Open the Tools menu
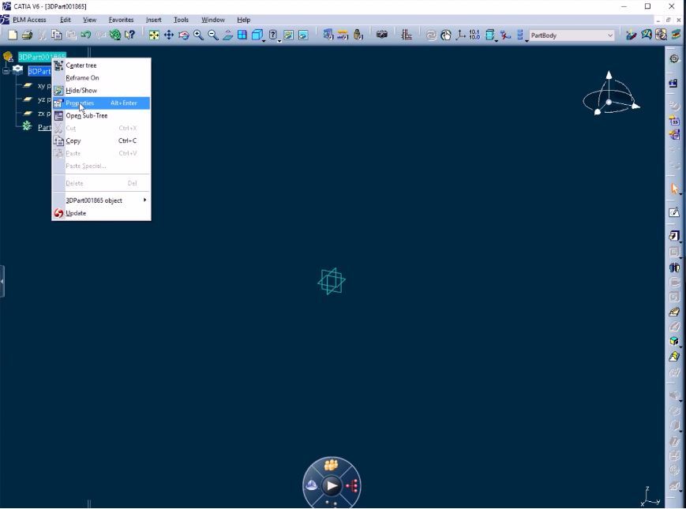The width and height of the screenshot is (686, 509). [x=181, y=20]
